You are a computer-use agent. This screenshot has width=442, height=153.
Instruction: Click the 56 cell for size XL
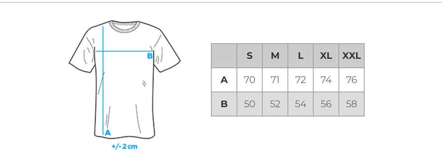(x=326, y=104)
